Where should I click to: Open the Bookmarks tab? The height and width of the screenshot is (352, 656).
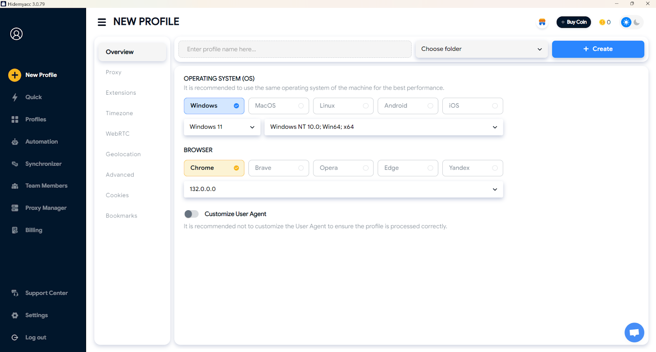click(x=122, y=216)
